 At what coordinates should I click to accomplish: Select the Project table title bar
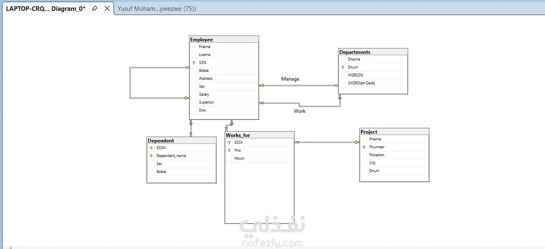pyautogui.click(x=394, y=132)
